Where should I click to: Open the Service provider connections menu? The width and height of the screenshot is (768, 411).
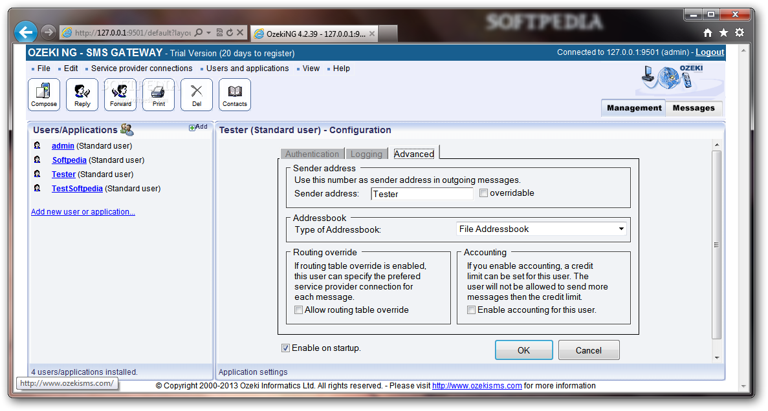pyautogui.click(x=142, y=68)
